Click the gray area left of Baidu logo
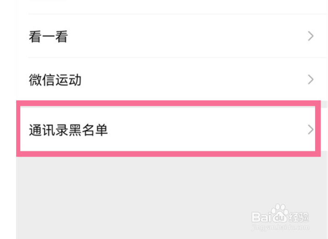328x239 pixels. (185, 216)
